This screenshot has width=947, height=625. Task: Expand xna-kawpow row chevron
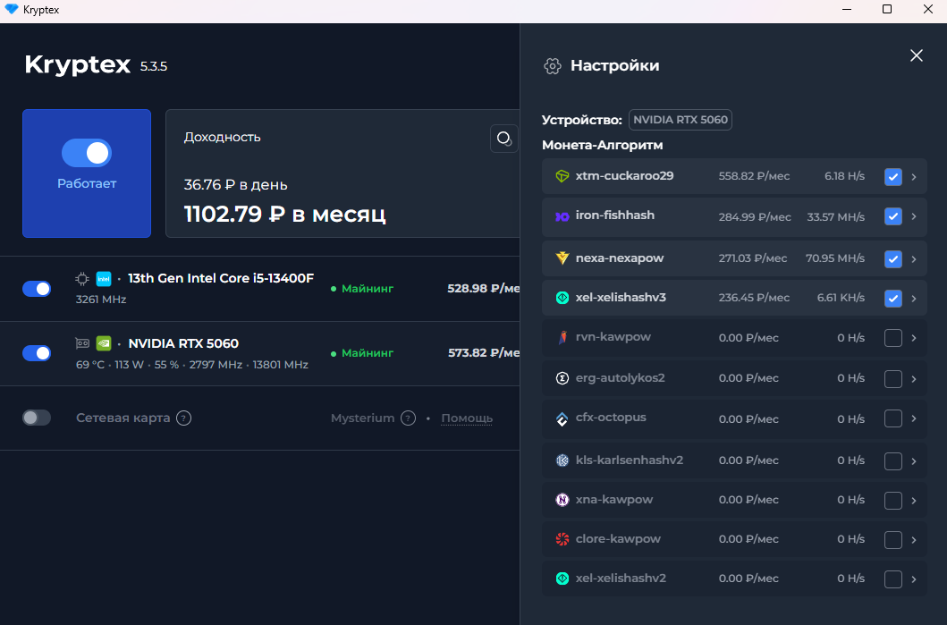pos(914,501)
